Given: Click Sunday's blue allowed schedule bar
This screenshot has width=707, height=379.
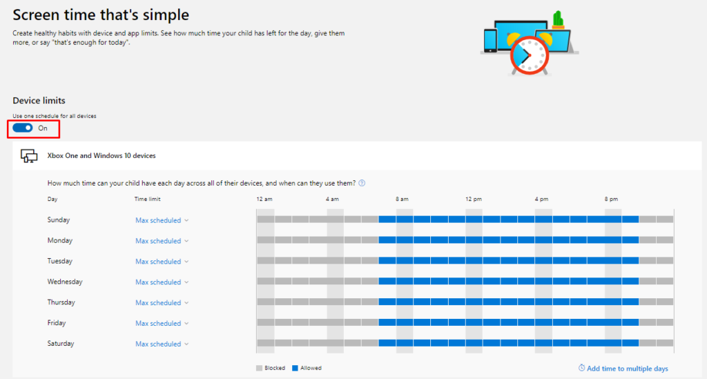Looking at the screenshot, I should tap(509, 220).
